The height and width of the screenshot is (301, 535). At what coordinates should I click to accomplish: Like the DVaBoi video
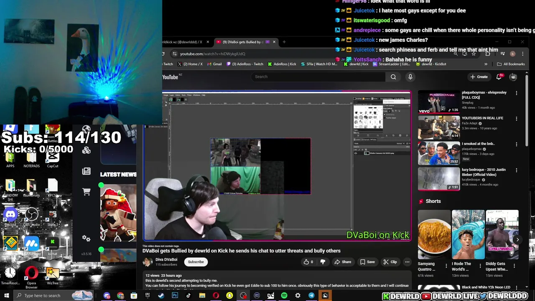pyautogui.click(x=308, y=262)
